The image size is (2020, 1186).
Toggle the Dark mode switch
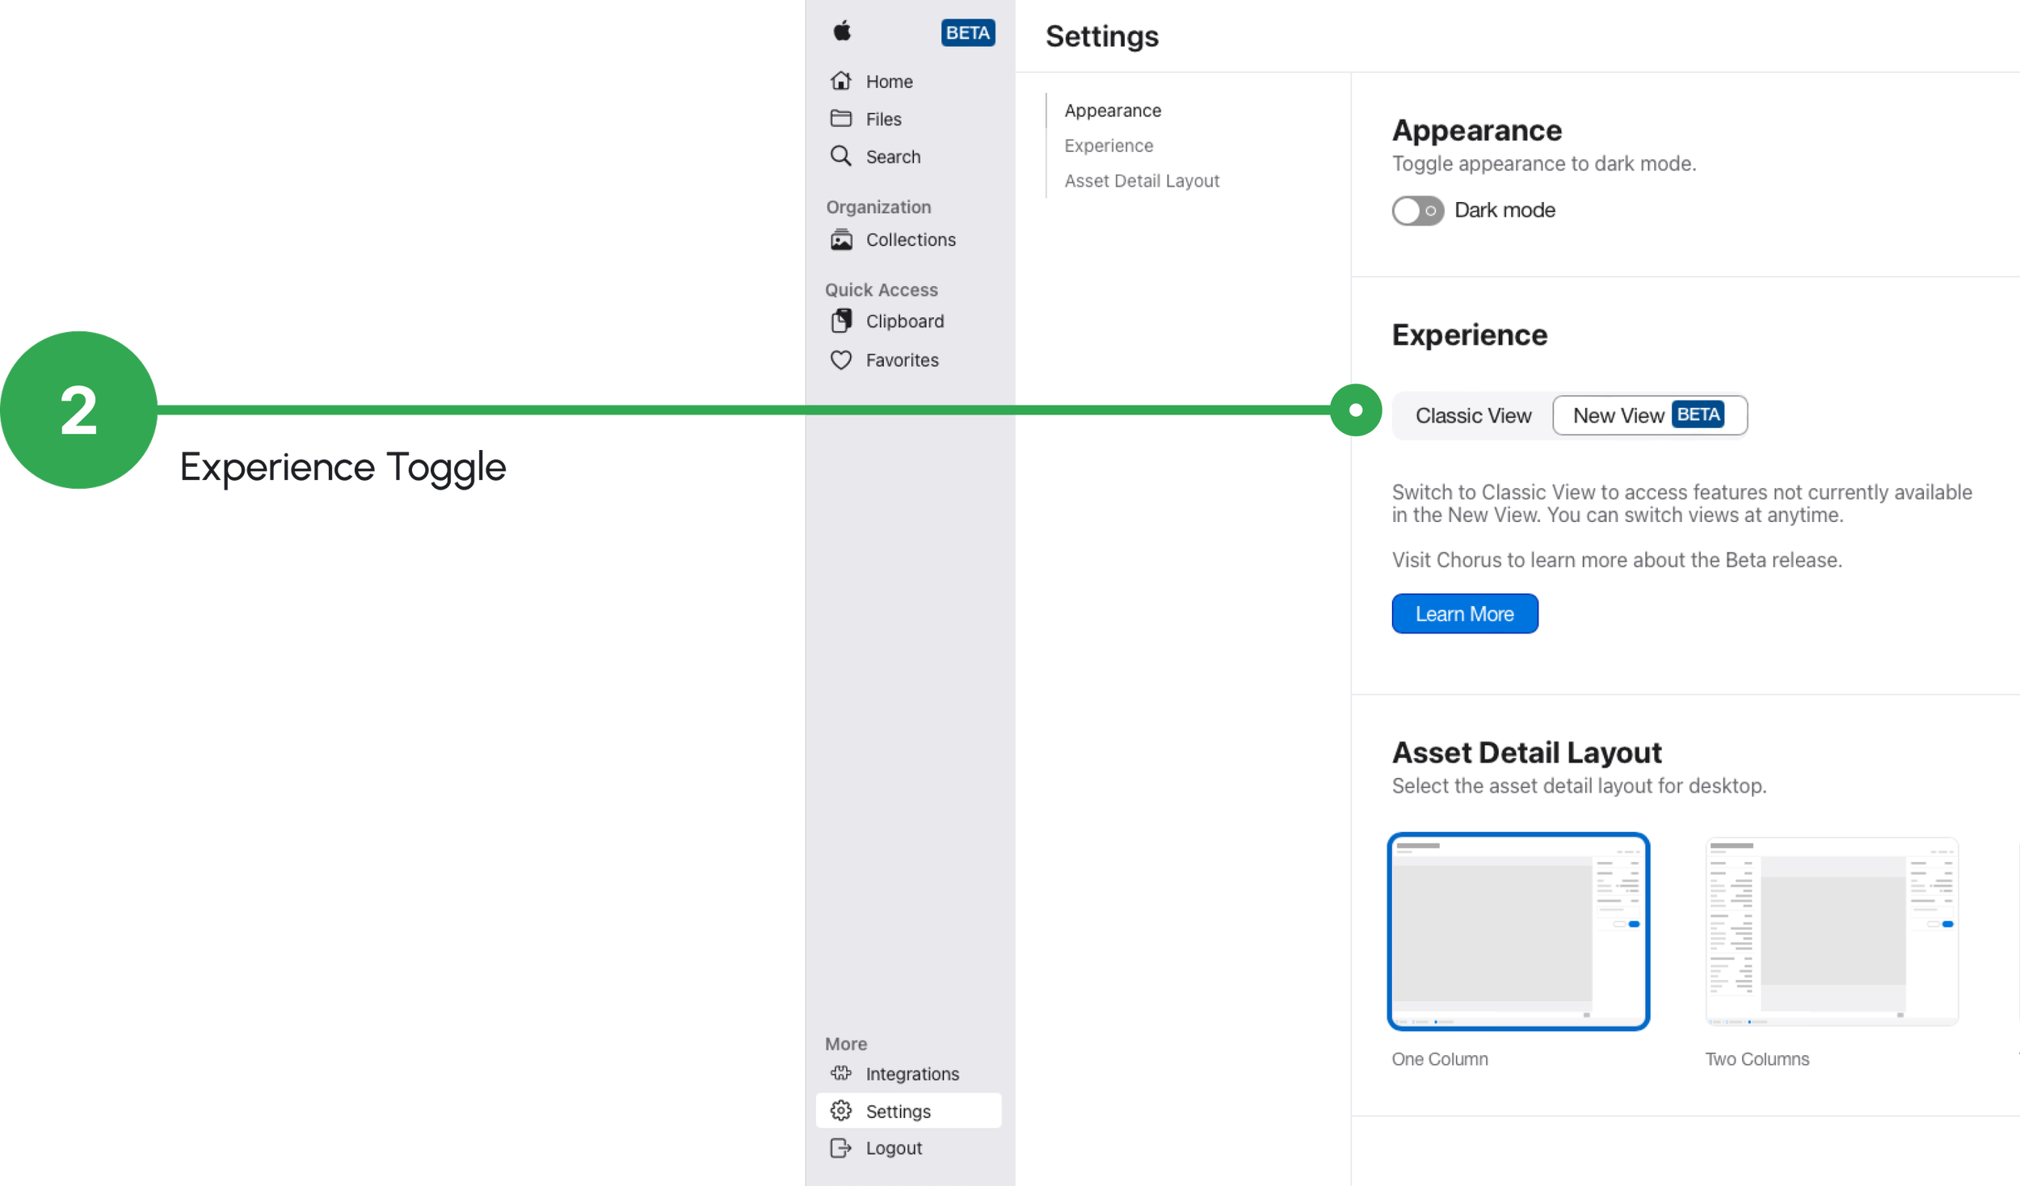pos(1417,211)
